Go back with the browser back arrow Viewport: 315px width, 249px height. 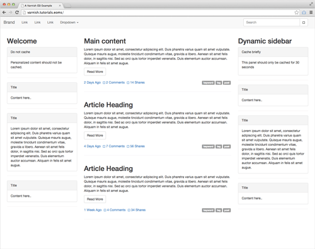4,13
